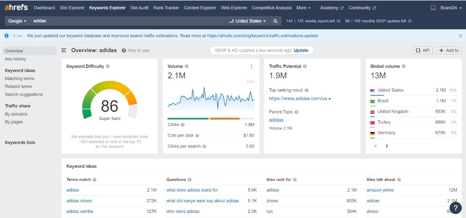Open the Academy external link

(x=332, y=8)
